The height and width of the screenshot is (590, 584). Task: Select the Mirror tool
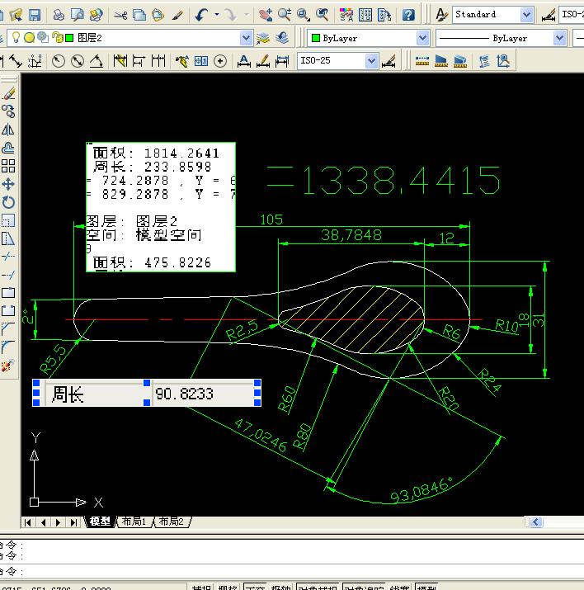click(x=8, y=130)
